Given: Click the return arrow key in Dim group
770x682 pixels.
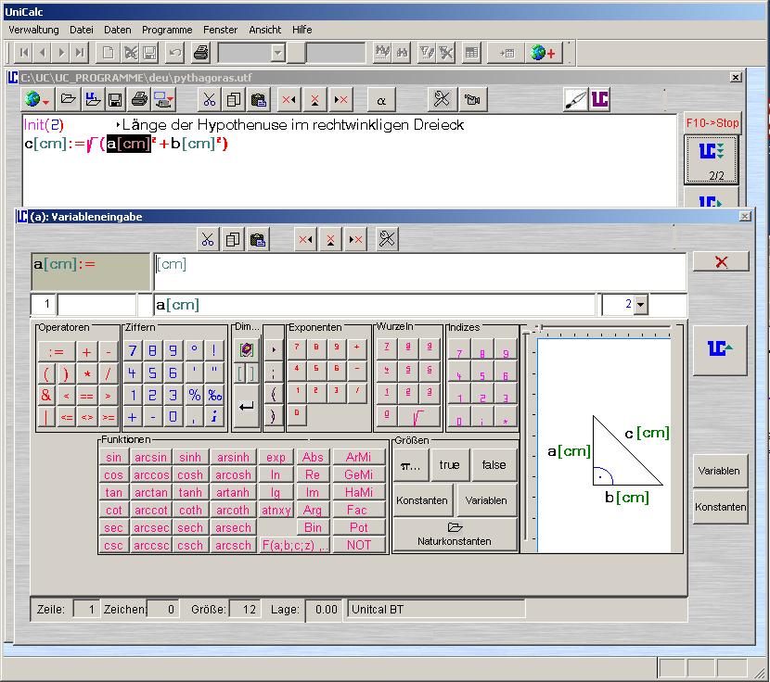Looking at the screenshot, I should [246, 407].
